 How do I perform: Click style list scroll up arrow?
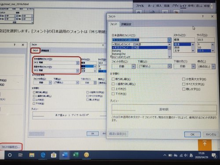click(x=193, y=44)
